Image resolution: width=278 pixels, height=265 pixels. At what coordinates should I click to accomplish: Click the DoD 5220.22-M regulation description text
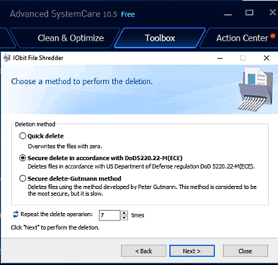click(141, 166)
